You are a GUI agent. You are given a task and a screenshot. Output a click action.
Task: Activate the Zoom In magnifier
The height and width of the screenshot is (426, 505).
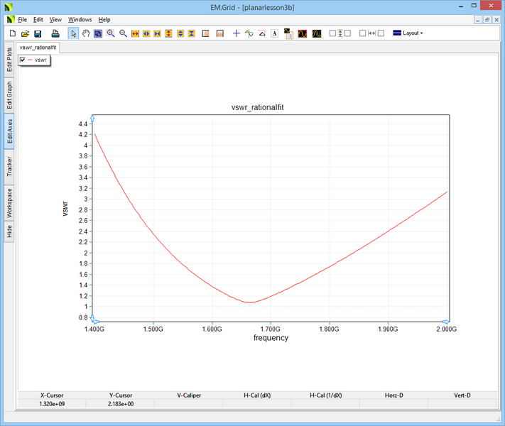[x=111, y=33]
